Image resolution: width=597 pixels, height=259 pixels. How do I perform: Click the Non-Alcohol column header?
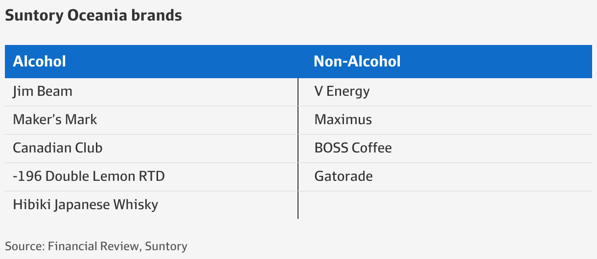357,62
